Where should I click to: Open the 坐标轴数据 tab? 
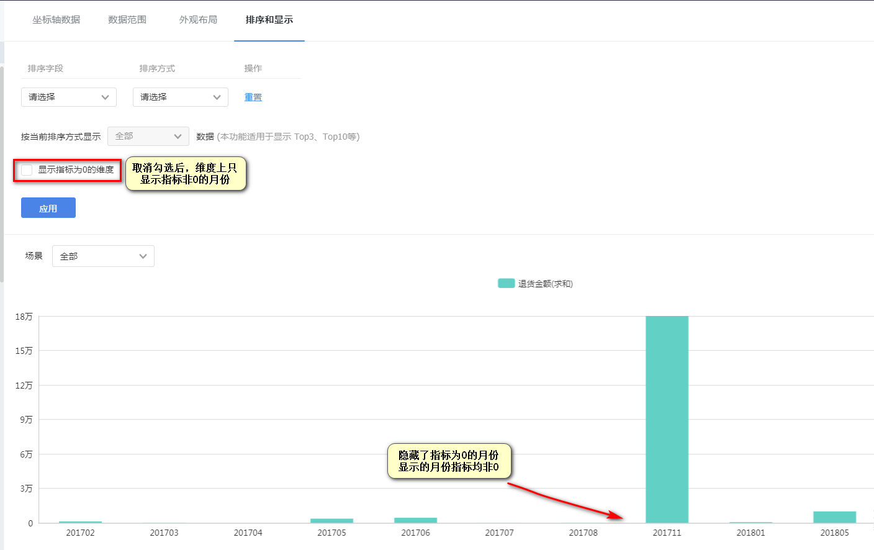tap(56, 20)
